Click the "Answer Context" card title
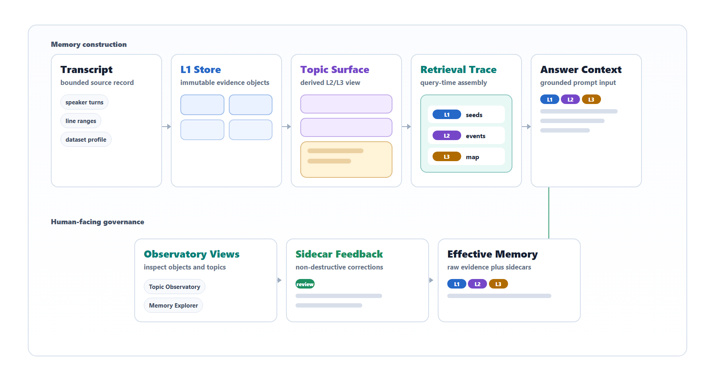 coord(581,69)
